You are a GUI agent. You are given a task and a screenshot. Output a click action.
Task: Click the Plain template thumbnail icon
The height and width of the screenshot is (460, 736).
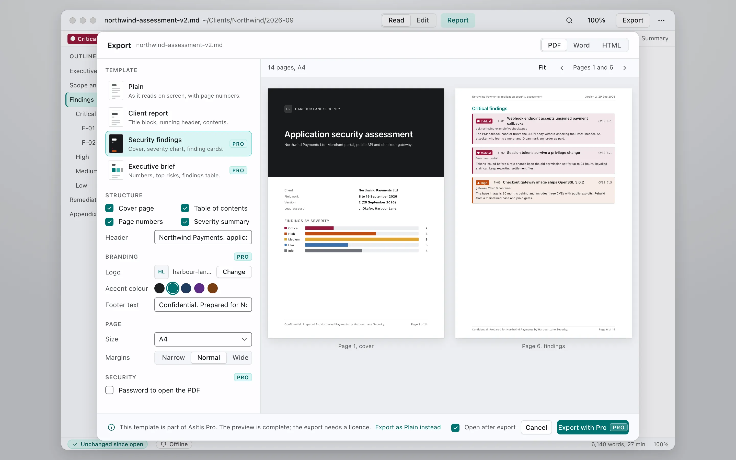[x=116, y=91]
